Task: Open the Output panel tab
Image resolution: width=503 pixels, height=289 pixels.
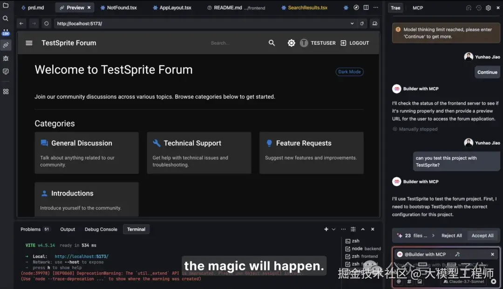Action: click(x=68, y=229)
